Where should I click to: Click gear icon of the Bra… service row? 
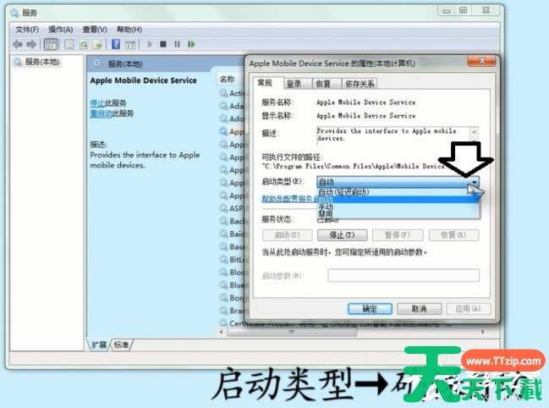point(223,311)
